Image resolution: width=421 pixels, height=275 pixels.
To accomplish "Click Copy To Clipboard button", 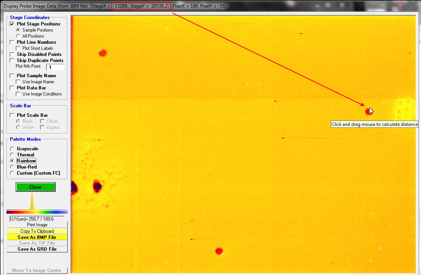I will (37, 231).
